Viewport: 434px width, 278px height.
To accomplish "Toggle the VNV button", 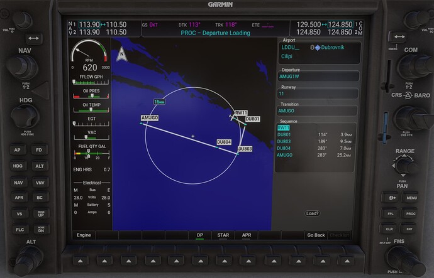I will [40, 183].
